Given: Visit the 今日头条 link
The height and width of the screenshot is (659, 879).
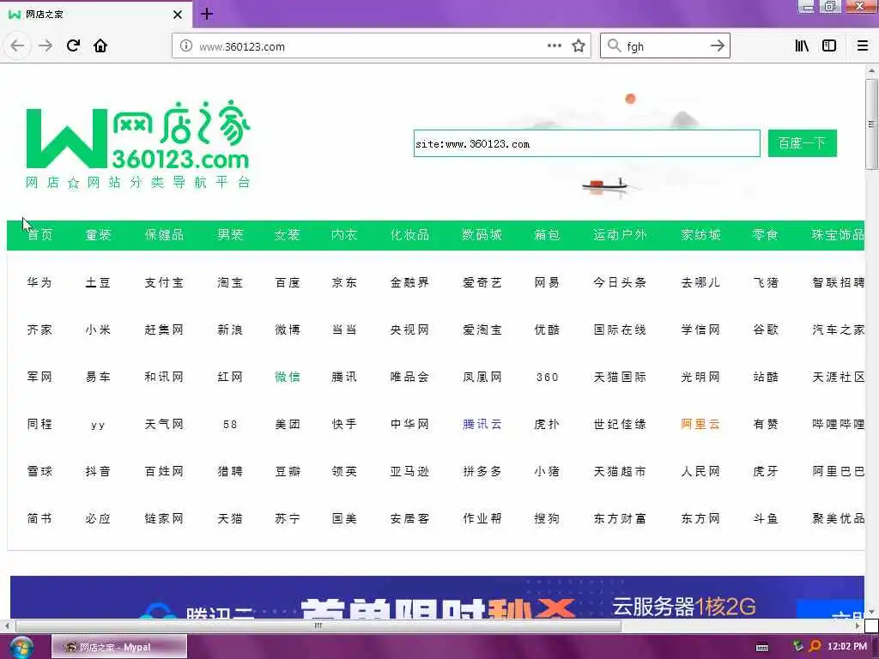Looking at the screenshot, I should point(620,282).
